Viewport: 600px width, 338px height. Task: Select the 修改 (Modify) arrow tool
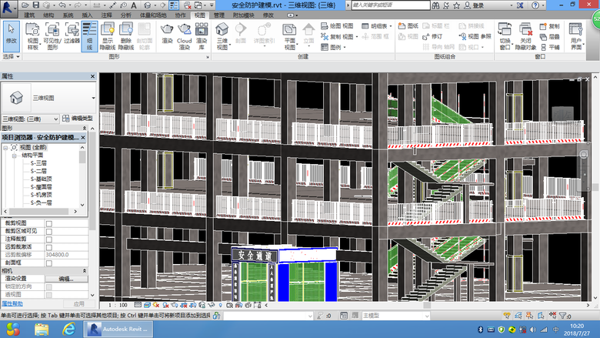click(11, 32)
